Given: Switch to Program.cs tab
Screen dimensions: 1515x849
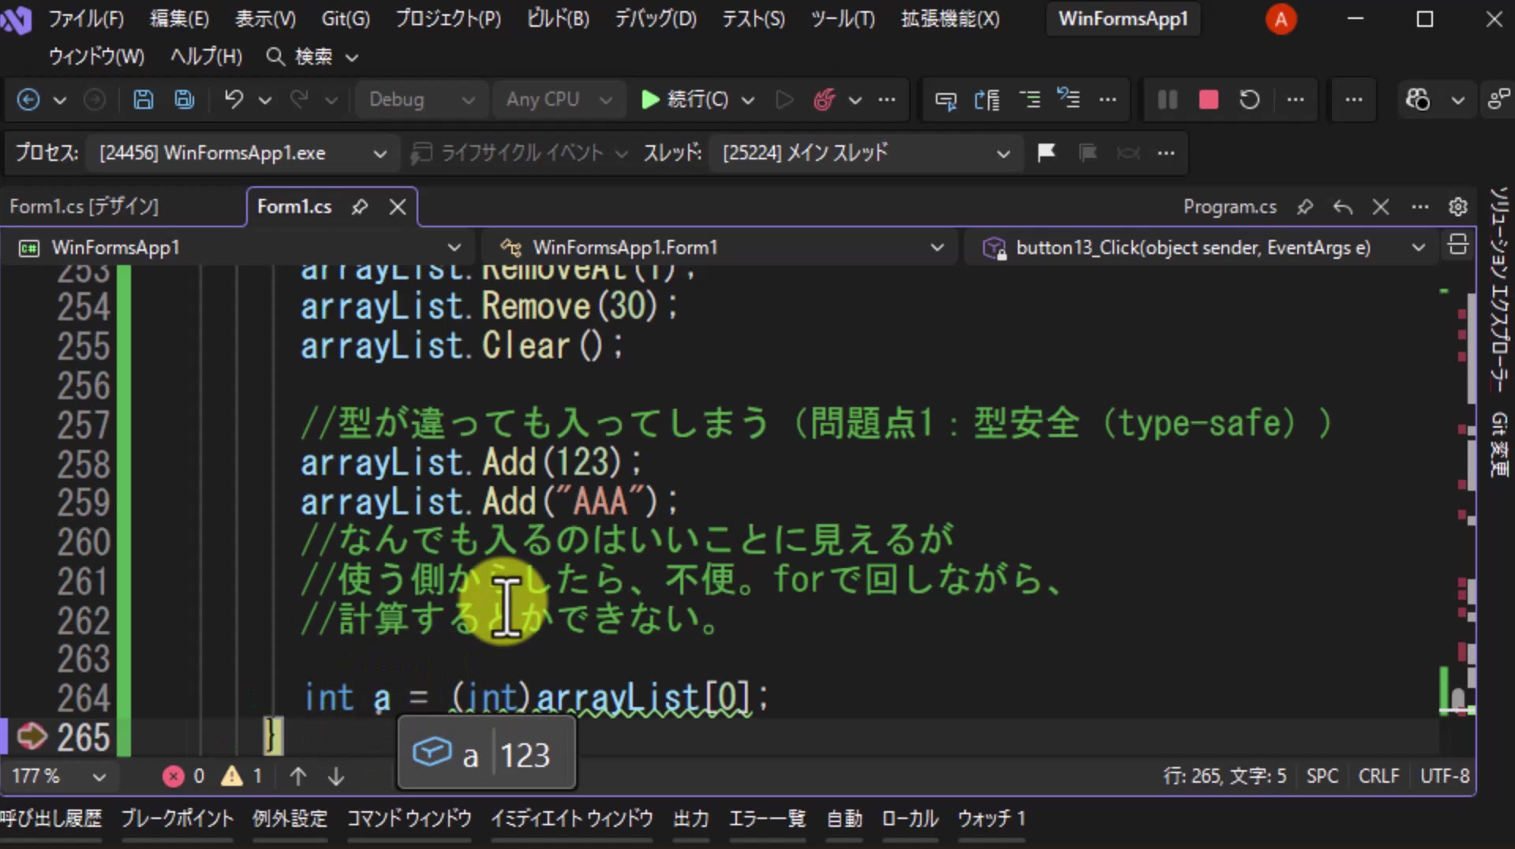Looking at the screenshot, I should click(1229, 207).
